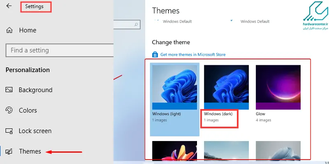
Task: Click the Microsoft Store bag icon
Action: pos(155,55)
